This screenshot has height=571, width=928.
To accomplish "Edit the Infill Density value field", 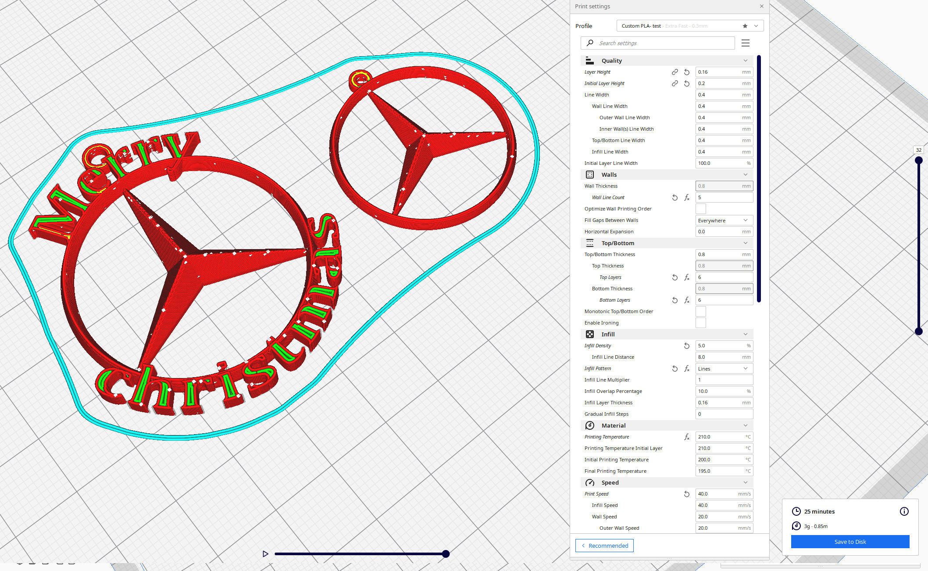I will (x=724, y=346).
